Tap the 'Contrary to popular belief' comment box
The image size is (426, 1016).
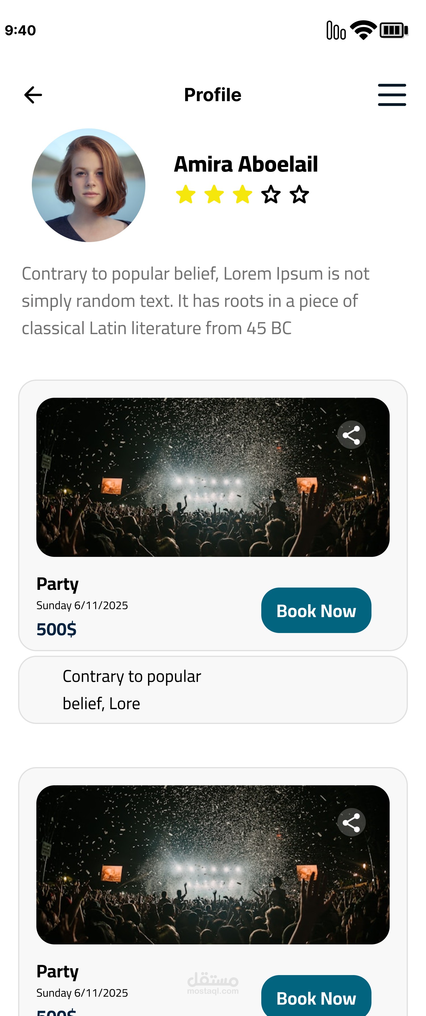pos(213,690)
